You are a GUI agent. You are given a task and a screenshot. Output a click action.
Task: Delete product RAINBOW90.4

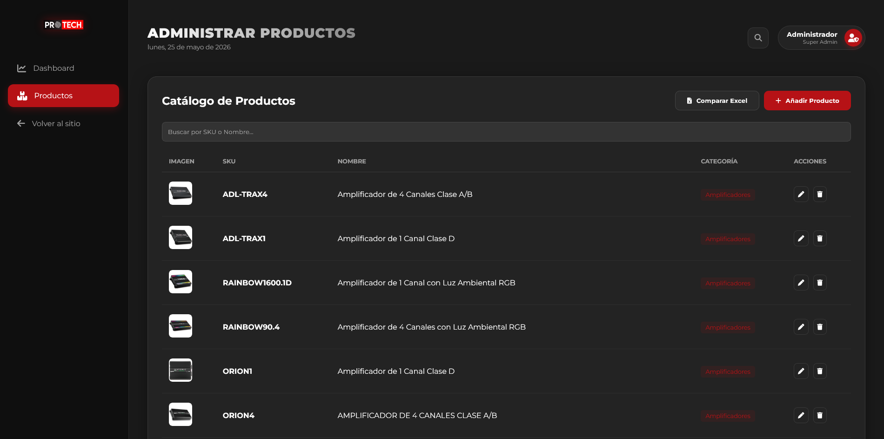(x=820, y=327)
